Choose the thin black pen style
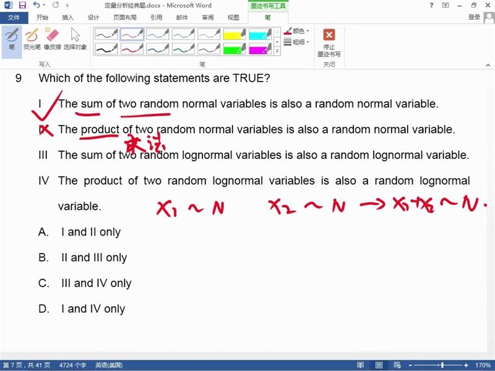The image size is (495, 371). 106,34
